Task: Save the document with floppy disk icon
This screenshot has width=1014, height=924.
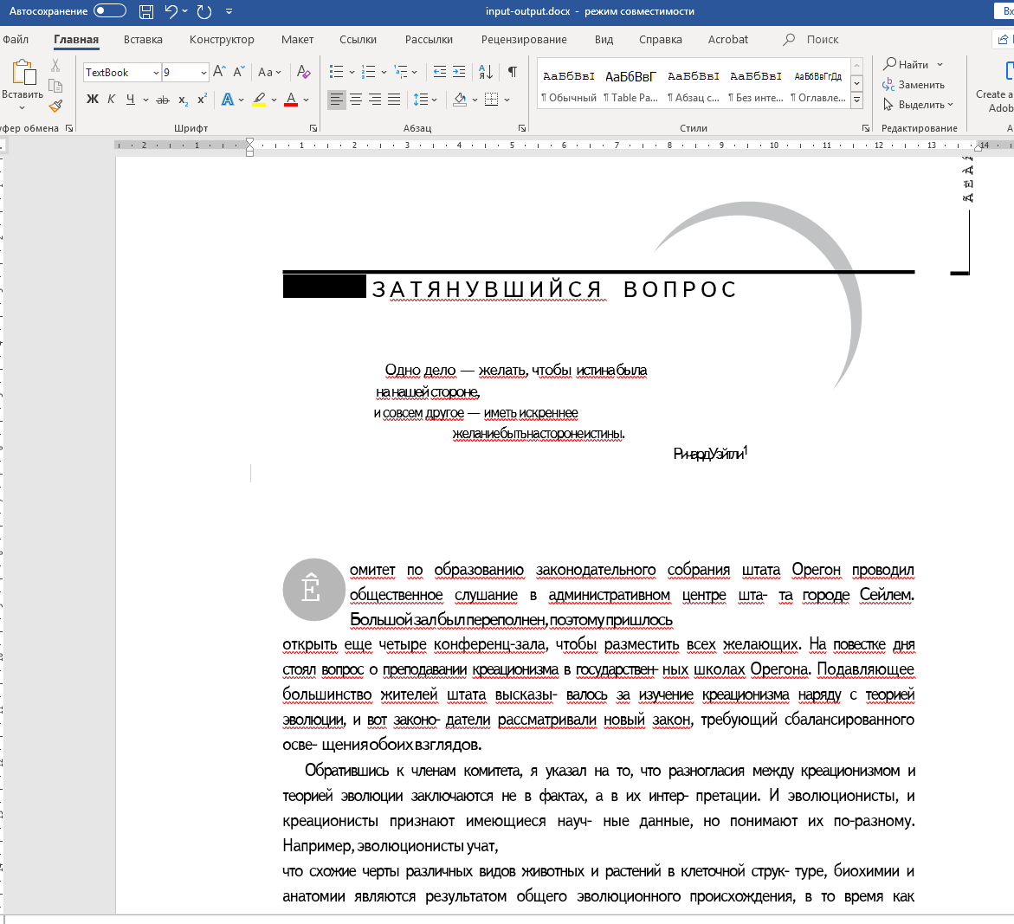Action: click(x=146, y=11)
